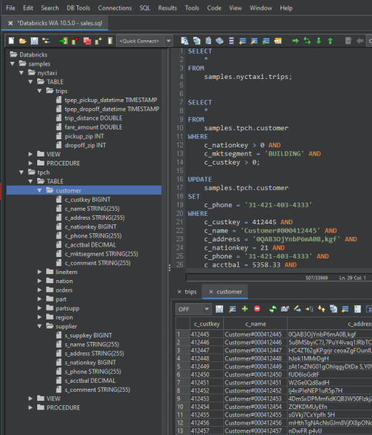The height and width of the screenshot is (435, 372).
Task: Click the green down arrow toolbar icon
Action: 318,41
